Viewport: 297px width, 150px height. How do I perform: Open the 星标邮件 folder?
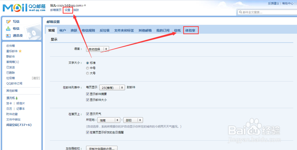coord(12,51)
